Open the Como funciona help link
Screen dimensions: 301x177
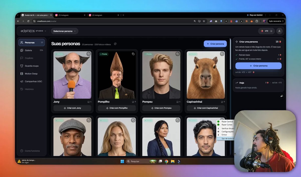click(30, 151)
